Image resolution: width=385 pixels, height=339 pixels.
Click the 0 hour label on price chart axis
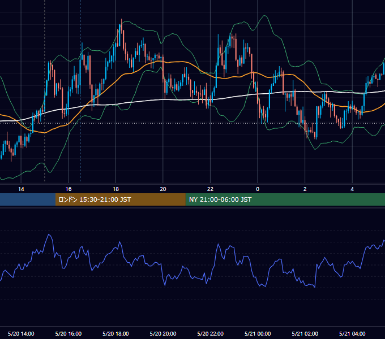pos(258,189)
